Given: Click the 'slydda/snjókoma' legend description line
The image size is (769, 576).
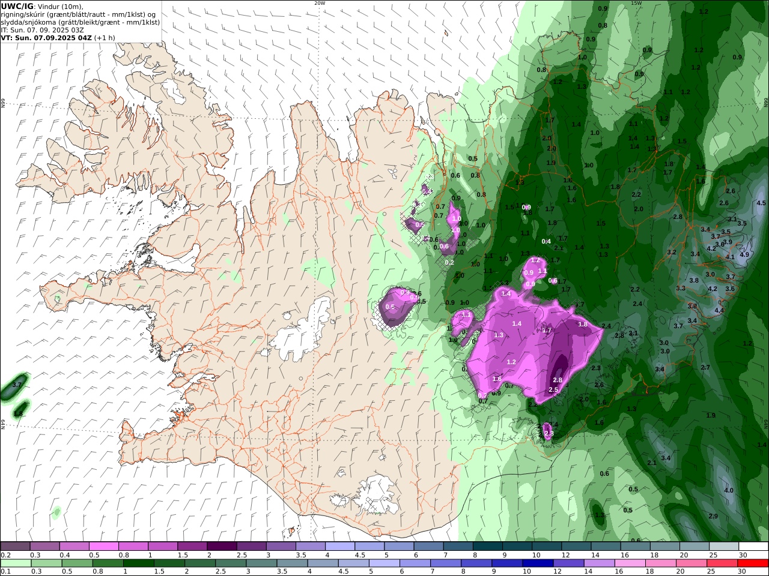Looking at the screenshot, I should tap(80, 22).
